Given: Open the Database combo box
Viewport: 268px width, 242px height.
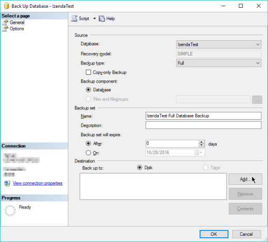Looking at the screenshot, I should tap(219, 44).
